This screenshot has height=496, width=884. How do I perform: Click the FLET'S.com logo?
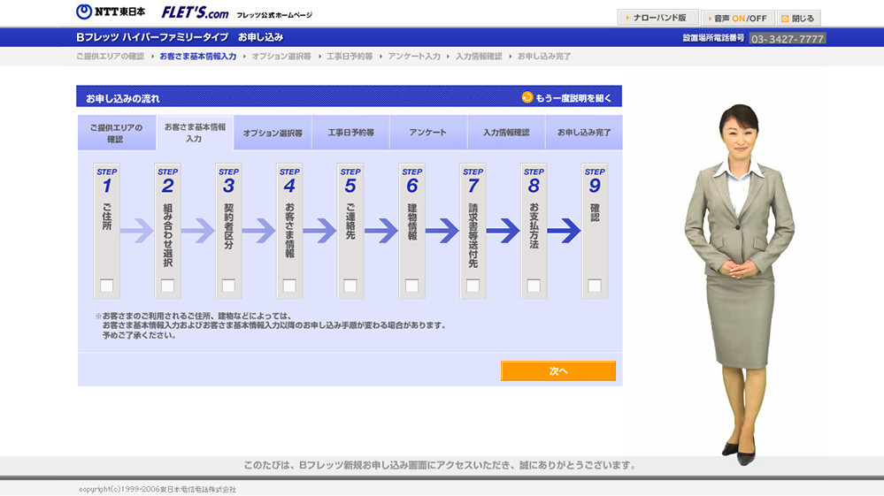[195, 13]
